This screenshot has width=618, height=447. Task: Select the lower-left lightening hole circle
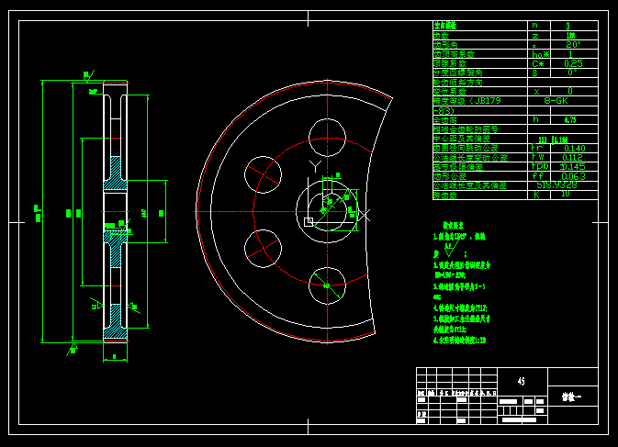[x=263, y=249]
